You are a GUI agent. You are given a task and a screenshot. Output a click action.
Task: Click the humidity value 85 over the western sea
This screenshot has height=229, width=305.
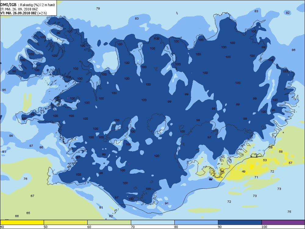pos(4,90)
